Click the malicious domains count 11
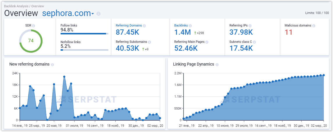This screenshot has width=333, height=132. [289, 32]
